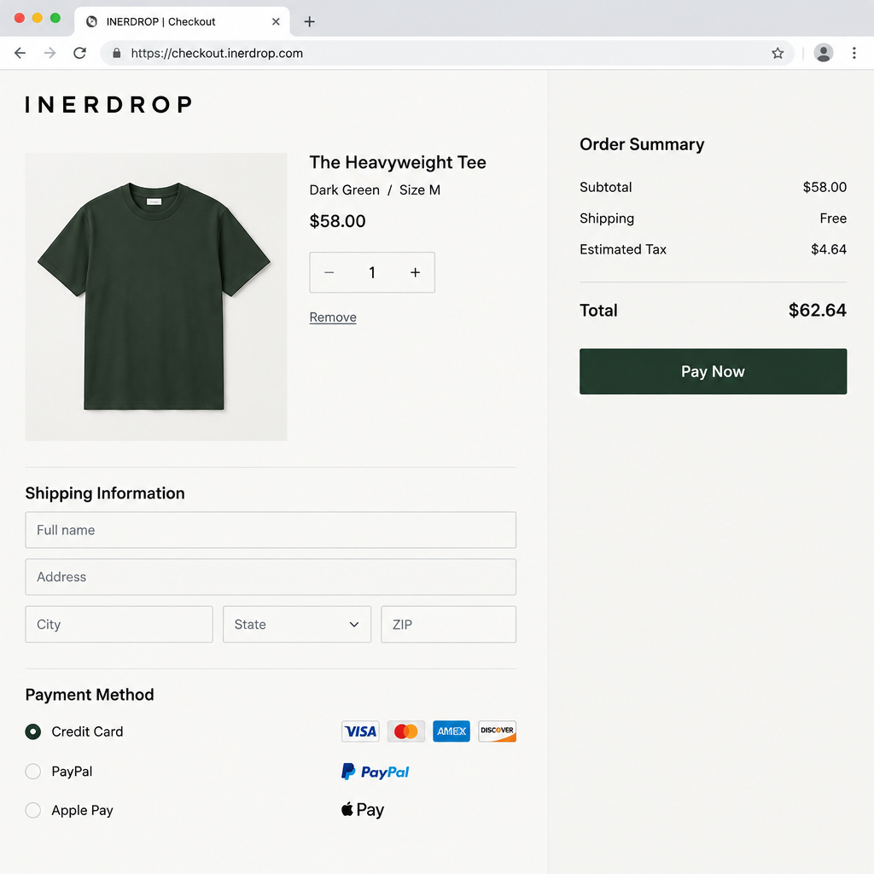
Task: Click the quantity value 1
Action: [x=372, y=272]
